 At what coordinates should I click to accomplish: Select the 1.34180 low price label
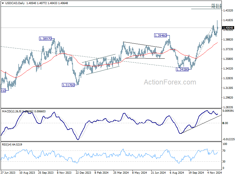(x=182, y=70)
